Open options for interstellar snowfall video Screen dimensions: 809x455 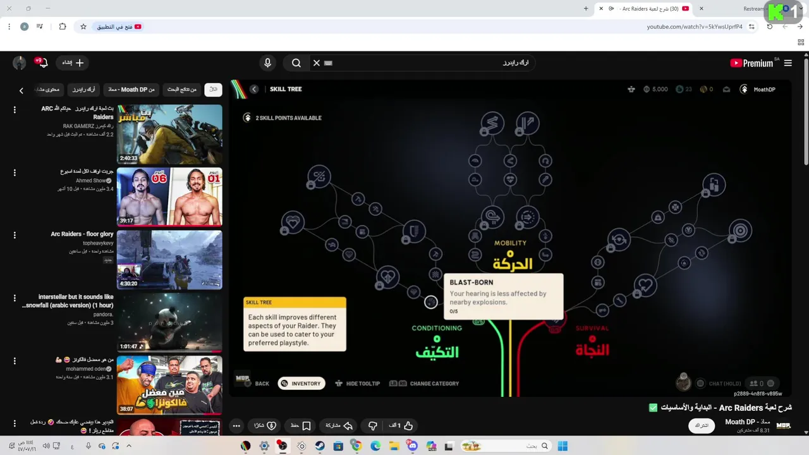15,298
